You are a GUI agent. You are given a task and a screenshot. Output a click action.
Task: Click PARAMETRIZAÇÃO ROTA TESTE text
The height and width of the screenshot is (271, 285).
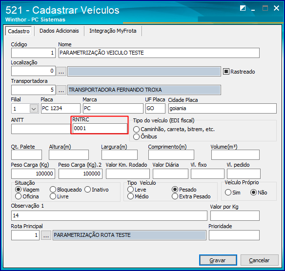(x=92, y=235)
